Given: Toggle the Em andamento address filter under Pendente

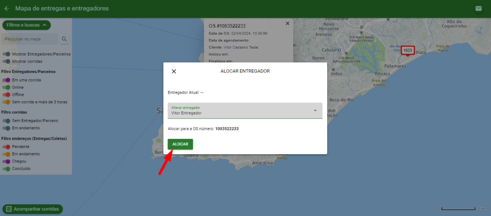Looking at the screenshot, I should click(x=6, y=154).
